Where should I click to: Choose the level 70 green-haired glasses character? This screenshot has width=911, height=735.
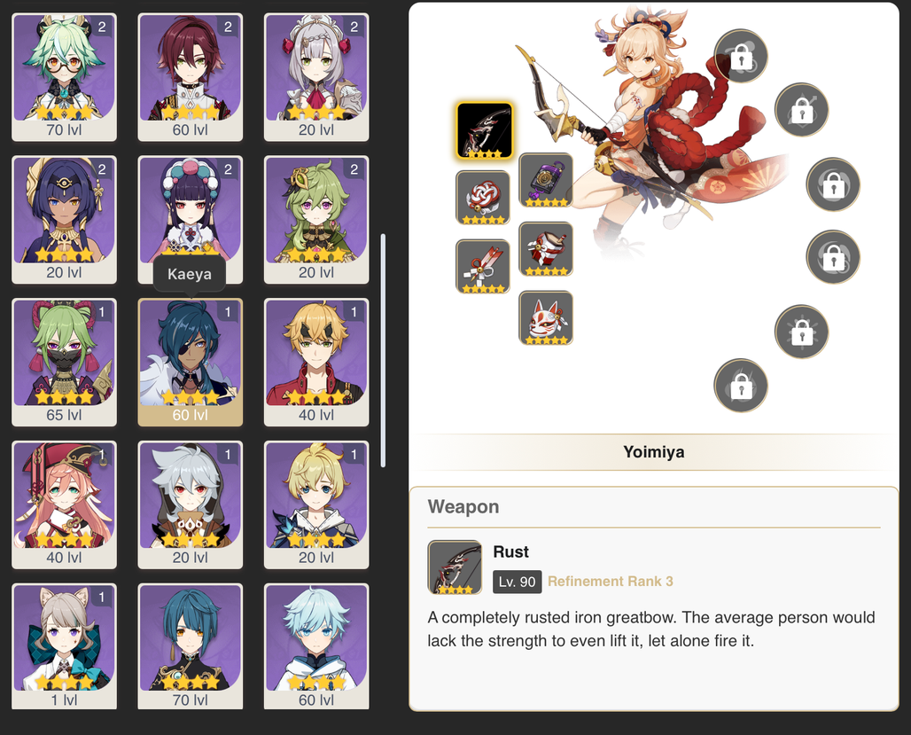click(x=64, y=77)
